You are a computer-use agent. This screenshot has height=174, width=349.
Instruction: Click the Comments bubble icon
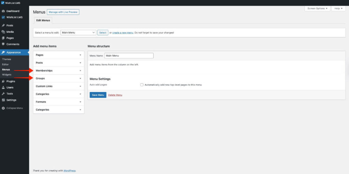(3, 44)
